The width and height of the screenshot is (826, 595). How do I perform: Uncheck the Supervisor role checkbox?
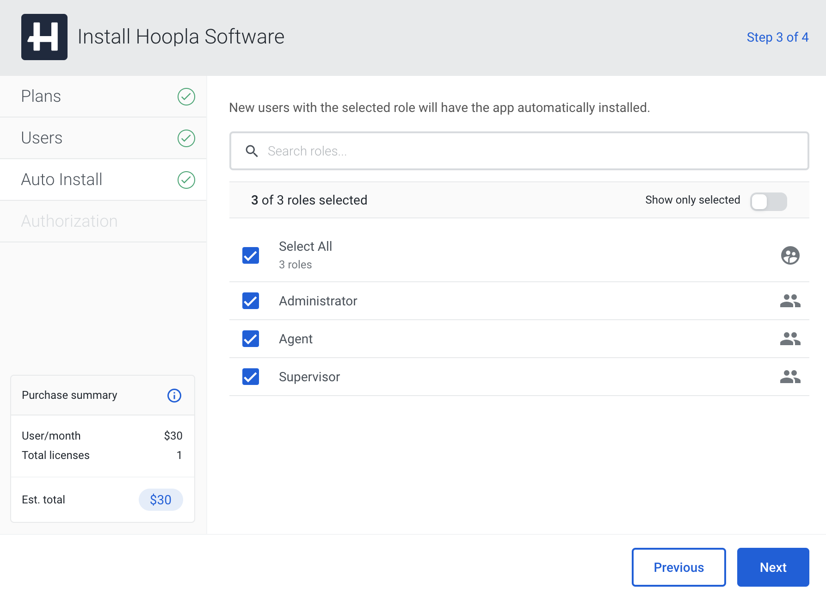[250, 377]
